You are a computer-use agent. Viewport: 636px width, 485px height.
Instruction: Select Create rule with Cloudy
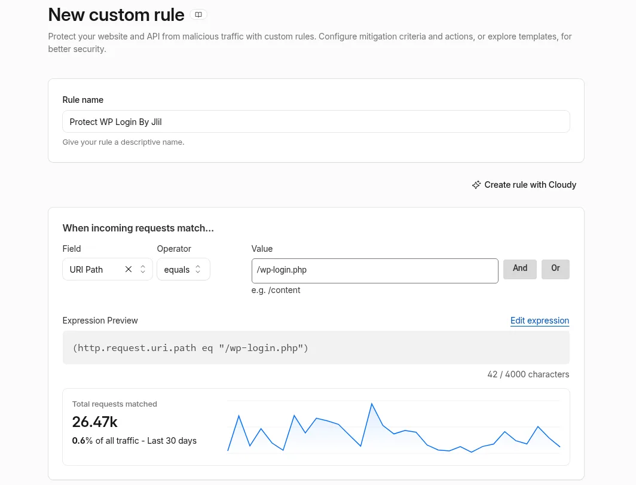point(524,185)
